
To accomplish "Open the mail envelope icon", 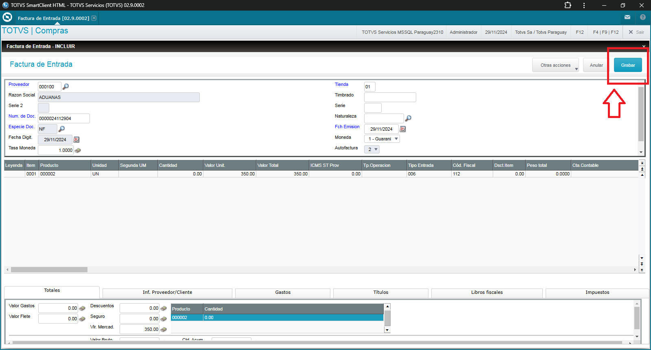I will click(x=627, y=17).
